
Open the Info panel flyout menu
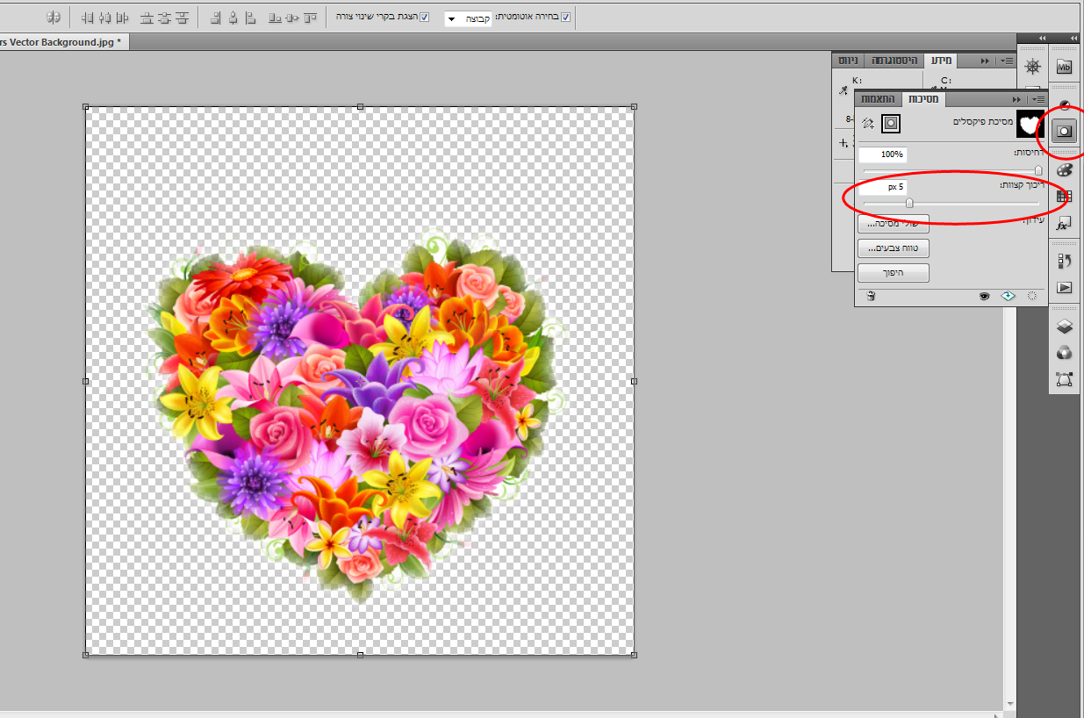point(1008,61)
